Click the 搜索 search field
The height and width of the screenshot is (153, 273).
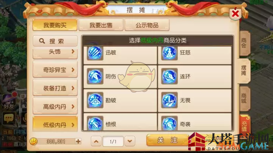tap(55, 41)
